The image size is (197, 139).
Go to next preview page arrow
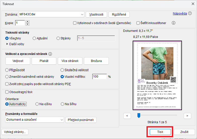click(x=187, y=116)
